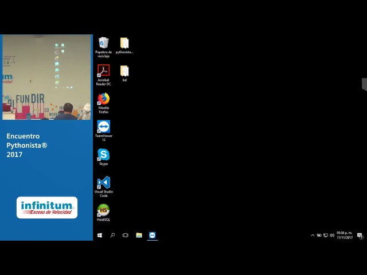367x275 pixels.
Task: Click the Encuentro Pythonista 2017 title
Action: 27,145
